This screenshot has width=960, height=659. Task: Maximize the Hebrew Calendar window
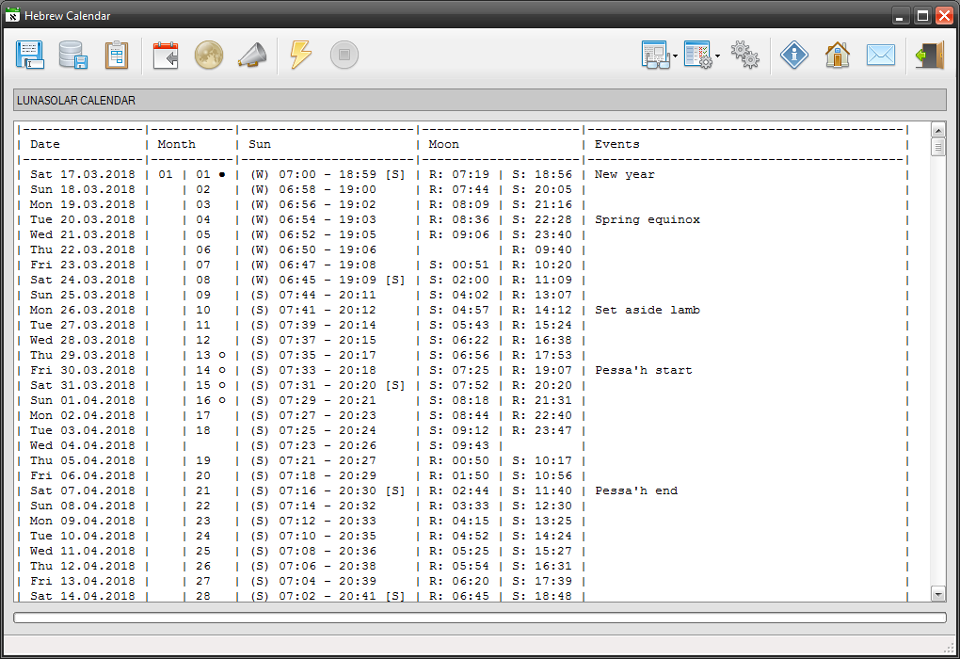(x=922, y=16)
